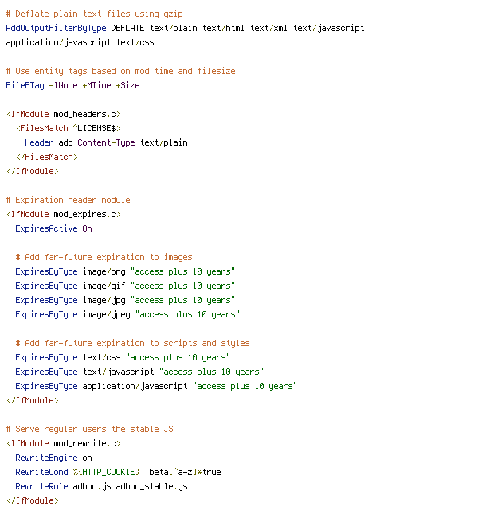This screenshot has height=514, width=478.
Task: Click the ExpiresActive On line
Action: coord(54,228)
